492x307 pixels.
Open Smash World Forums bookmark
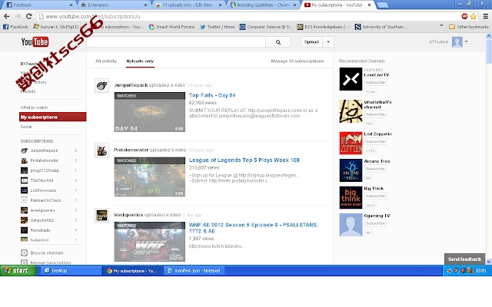coord(171,27)
